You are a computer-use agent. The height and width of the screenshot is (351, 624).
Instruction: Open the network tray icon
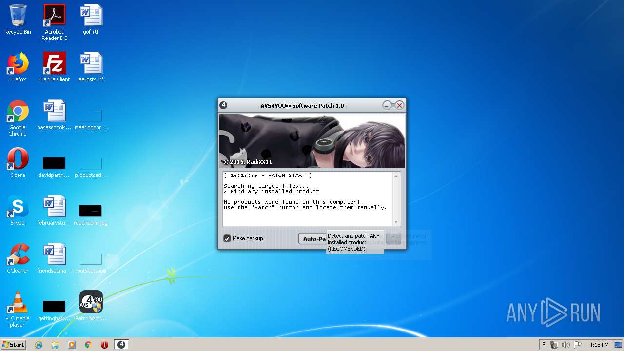(554, 345)
